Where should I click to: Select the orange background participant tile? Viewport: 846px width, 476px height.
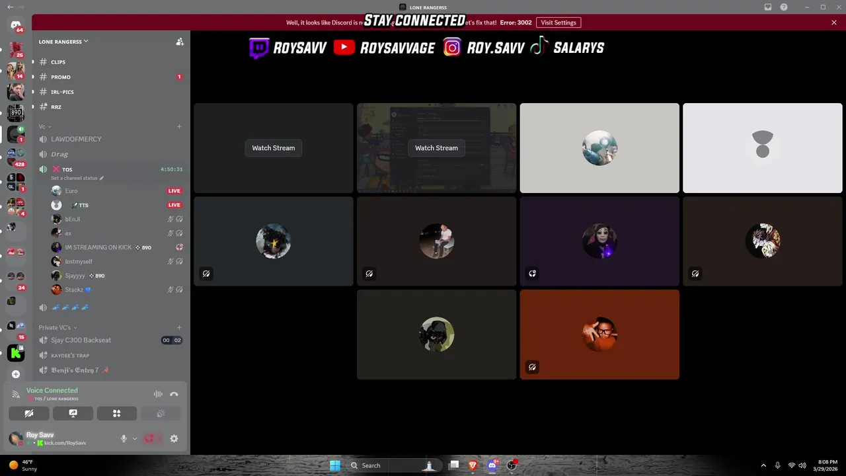pos(599,335)
